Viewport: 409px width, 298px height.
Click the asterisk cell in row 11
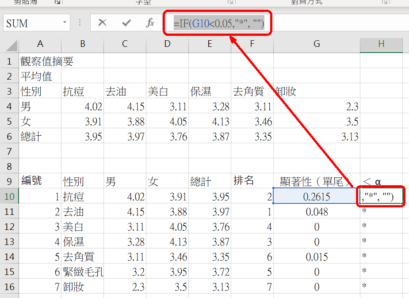coord(381,212)
